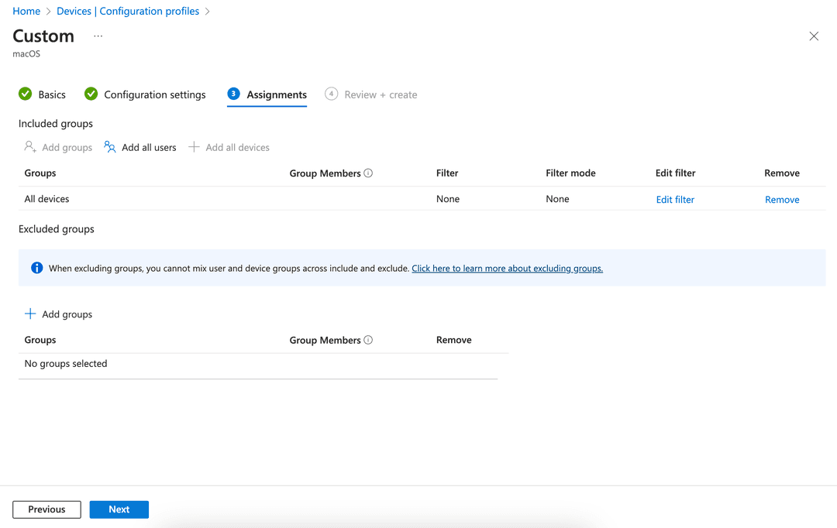The width and height of the screenshot is (837, 528).
Task: Open the Configuration settings tab
Action: (154, 94)
